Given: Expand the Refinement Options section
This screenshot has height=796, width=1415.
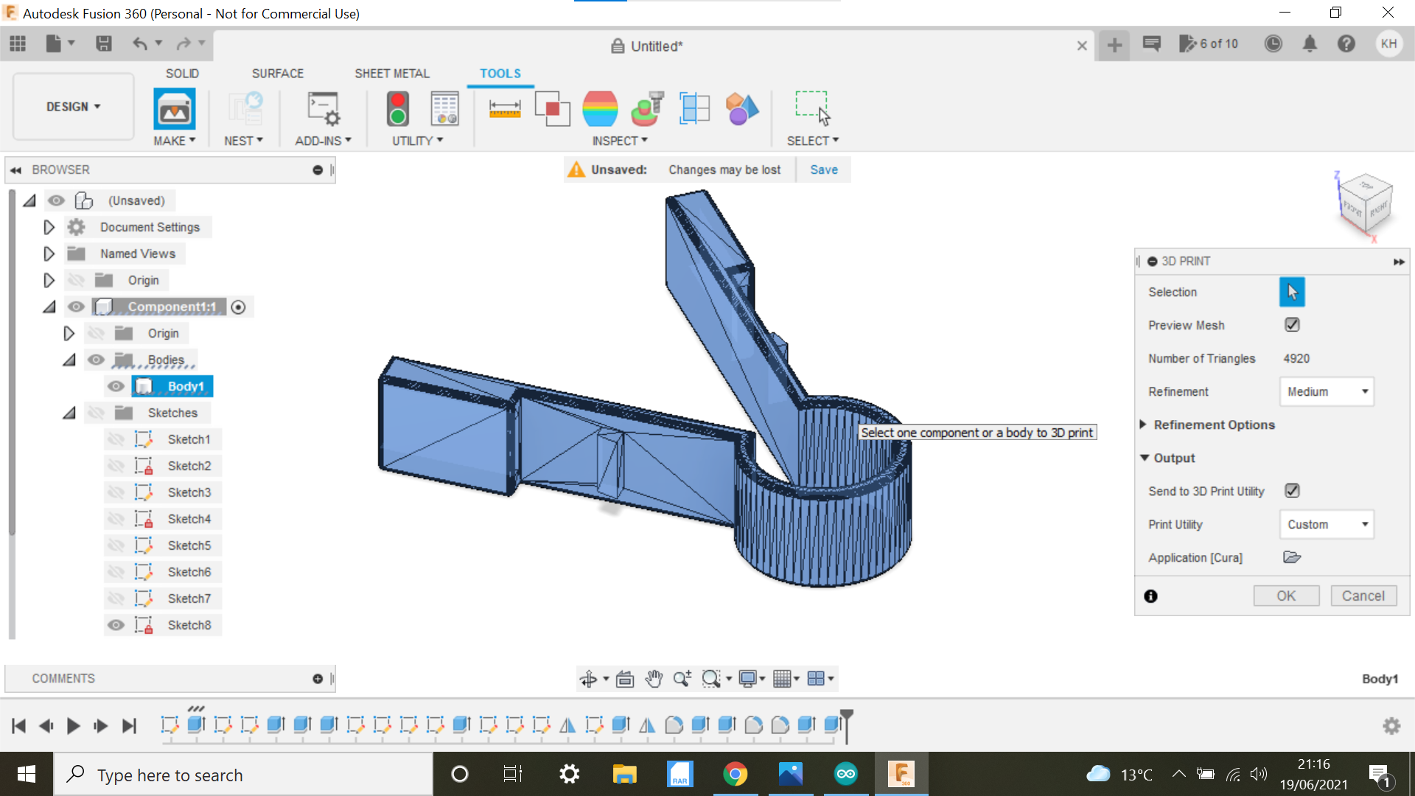Looking at the screenshot, I should [1144, 425].
